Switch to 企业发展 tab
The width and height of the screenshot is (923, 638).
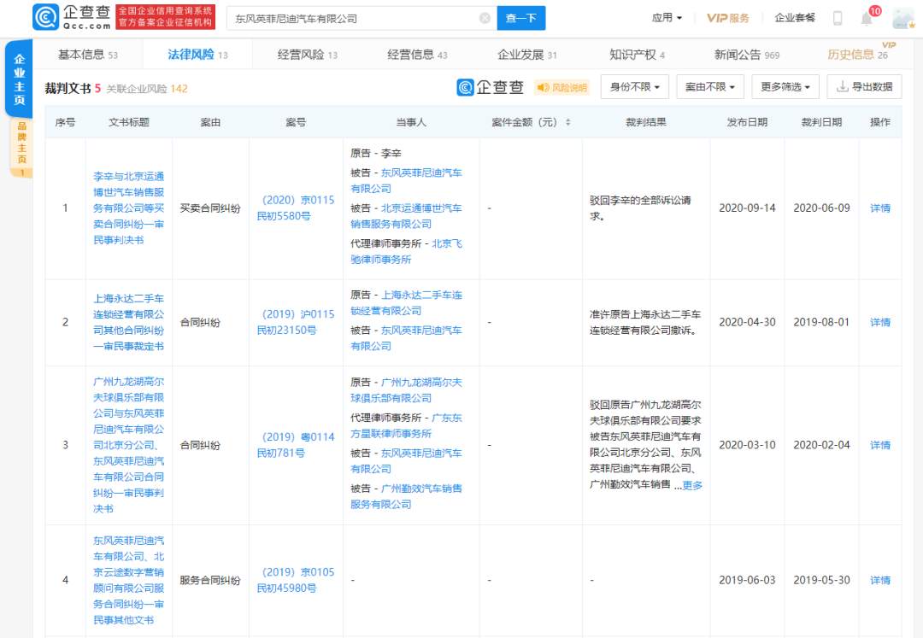(526, 55)
